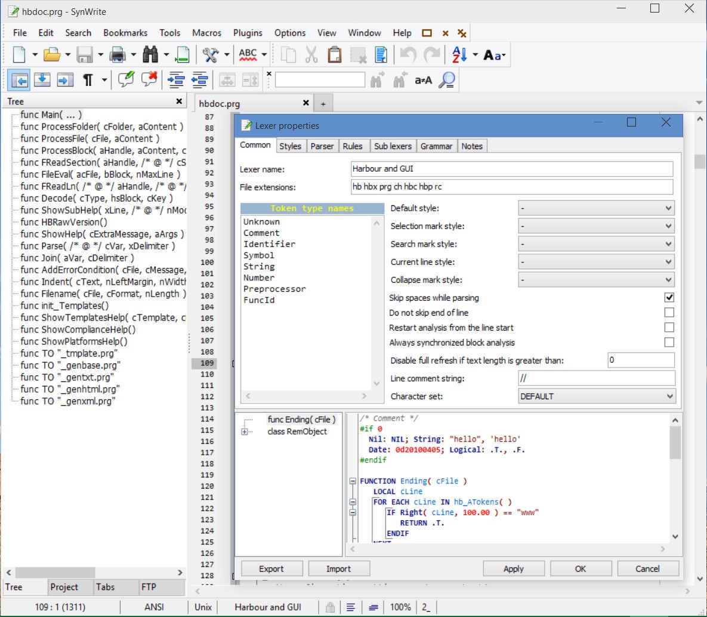
Task: Enable Do not skip end of line
Action: point(669,312)
